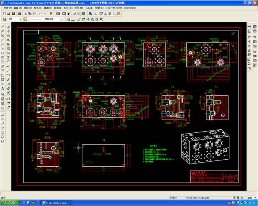Select the Array pattern edit tool

click(8, 49)
